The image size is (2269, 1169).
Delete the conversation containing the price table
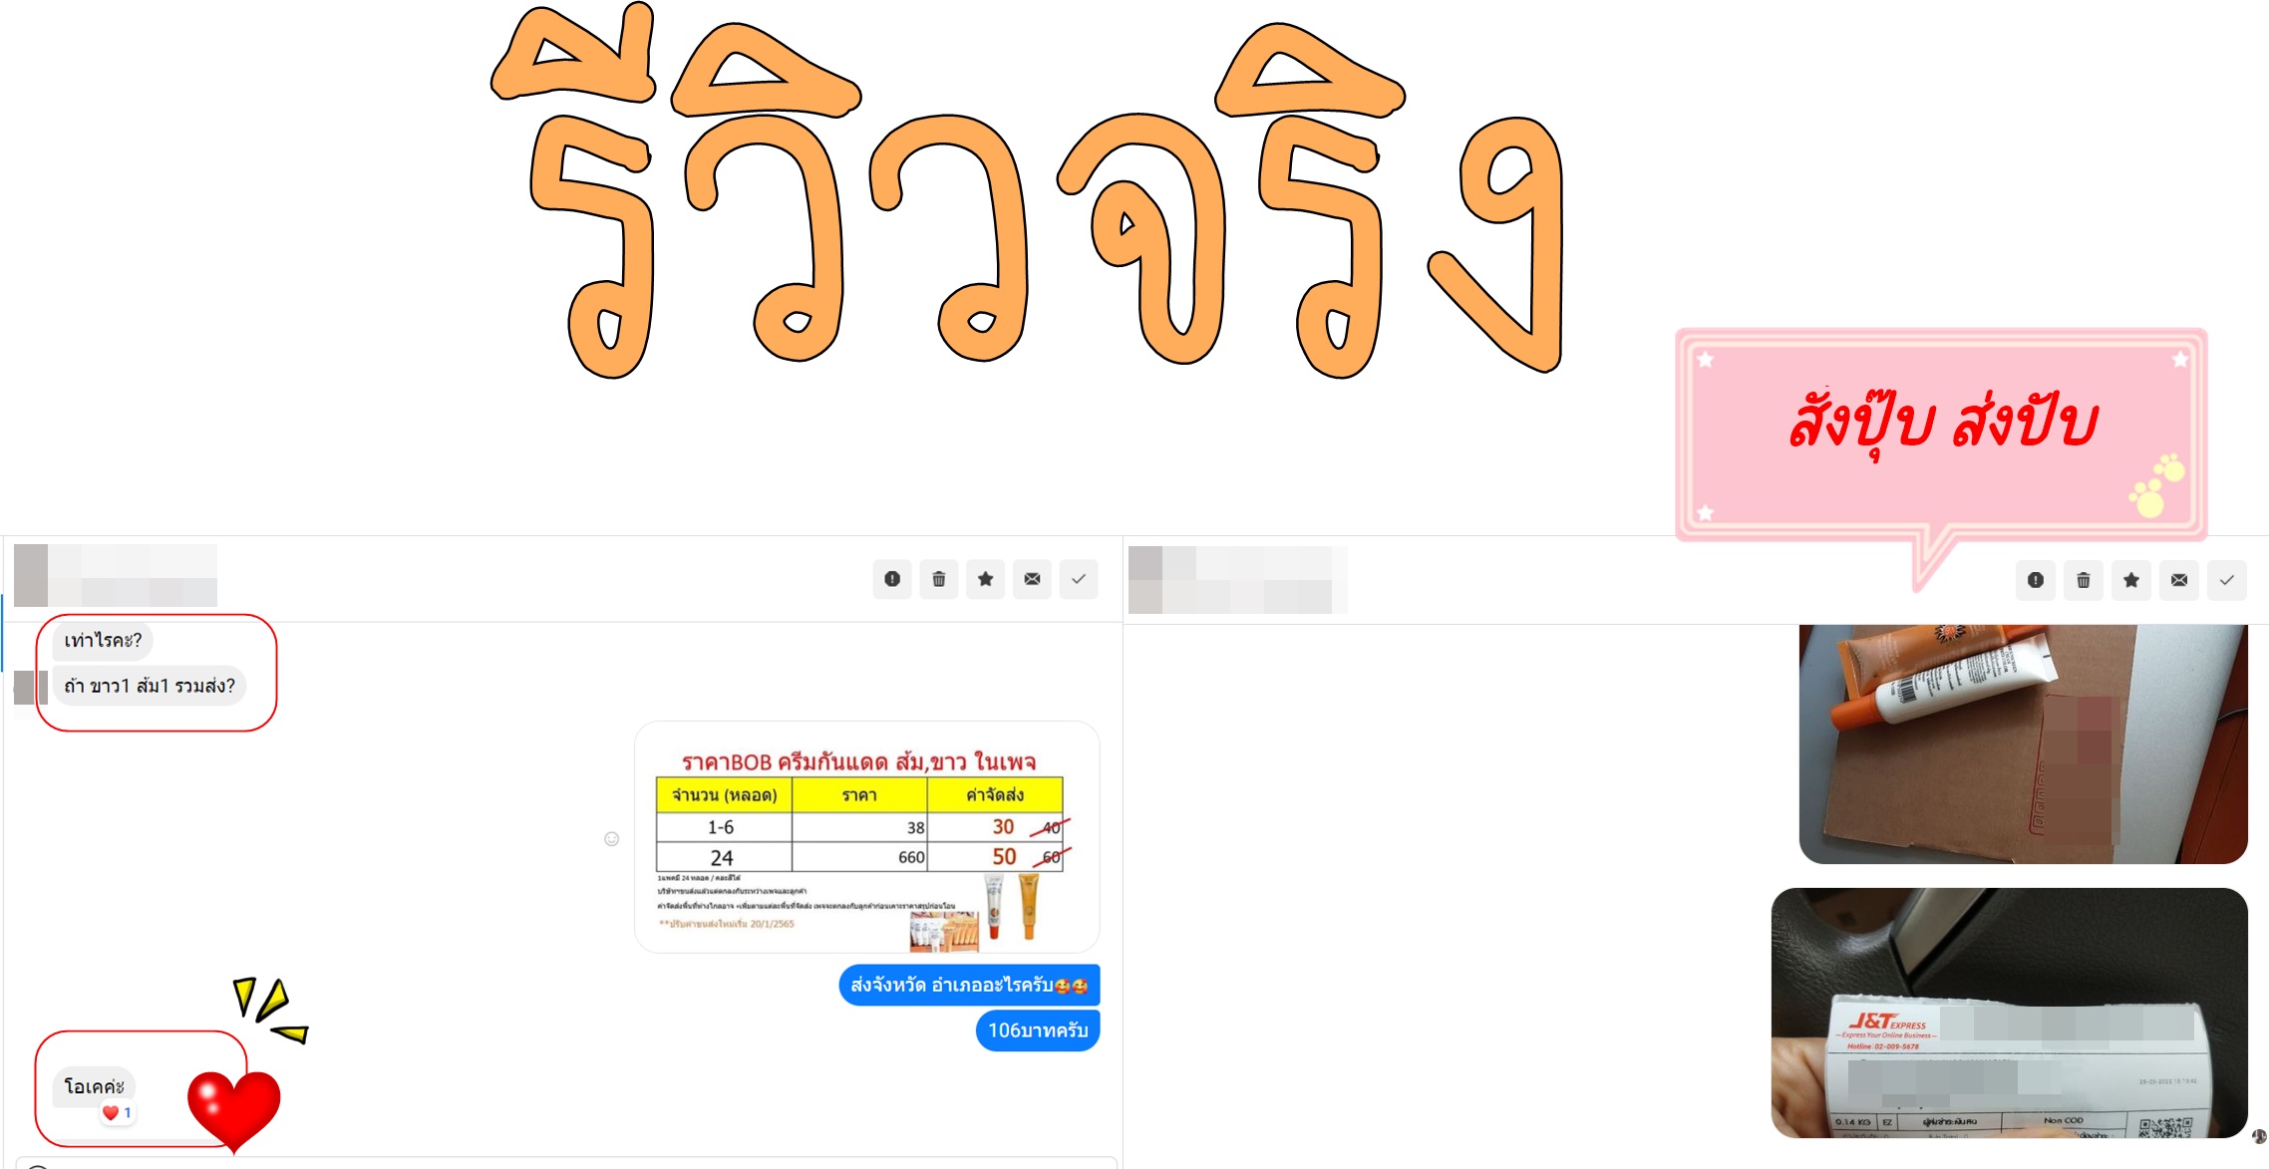(x=939, y=579)
